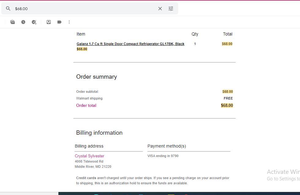Image resolution: width=300 pixels, height=195 pixels.
Task: Add the email to Tasks
Action: coord(34,22)
